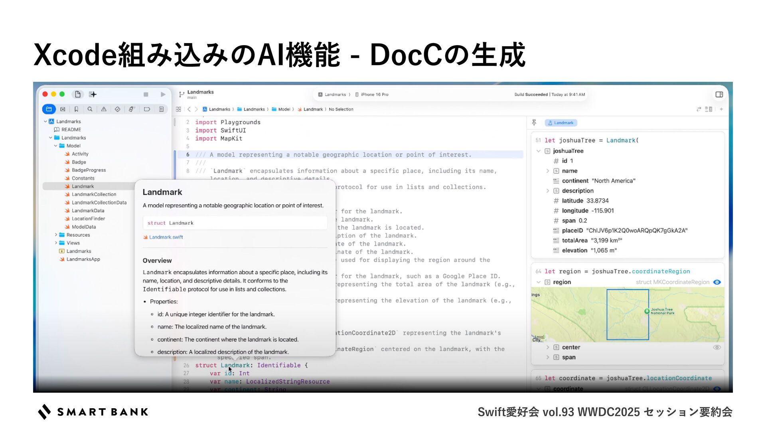Screen dimensions: 766x431
Task: Collapse the joshuaTree result row
Action: [x=539, y=151]
